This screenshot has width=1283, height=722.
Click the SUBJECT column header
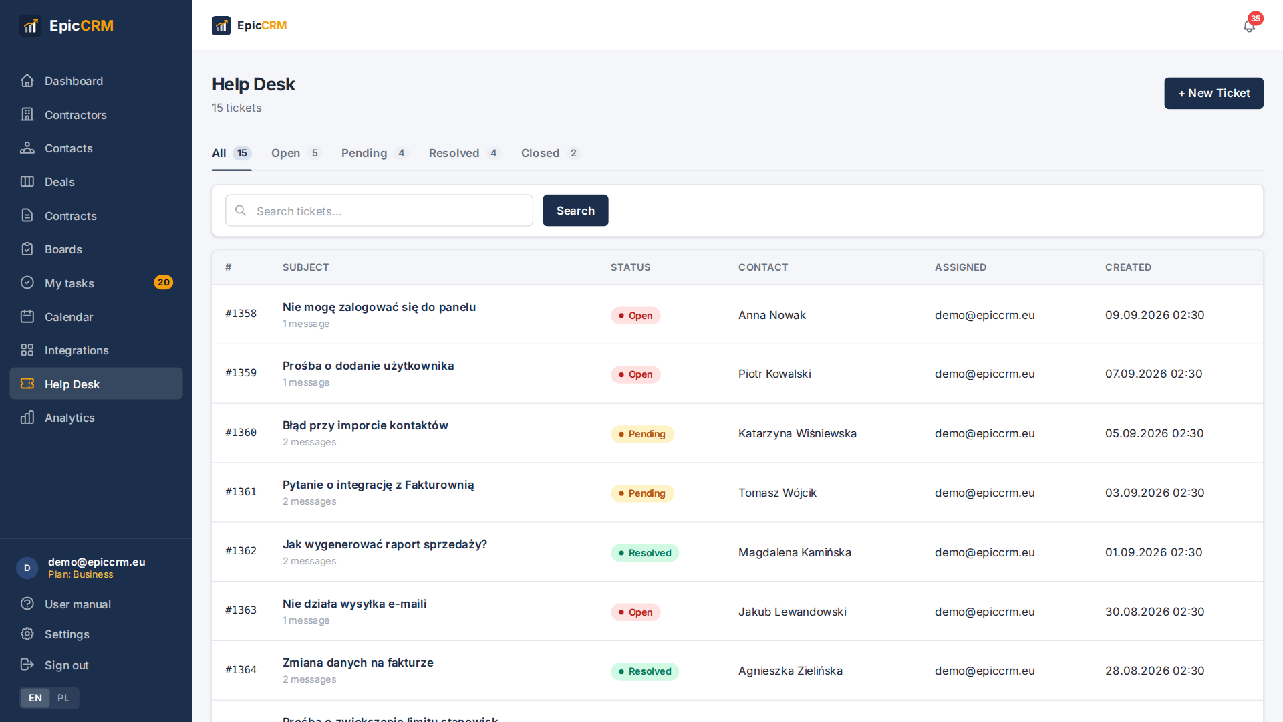(x=305, y=267)
